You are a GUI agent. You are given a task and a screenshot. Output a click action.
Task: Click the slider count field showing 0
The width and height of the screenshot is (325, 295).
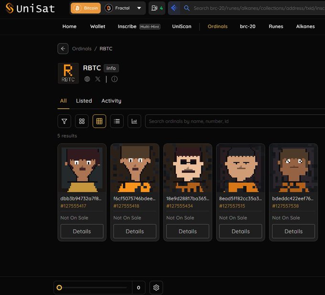click(x=139, y=287)
